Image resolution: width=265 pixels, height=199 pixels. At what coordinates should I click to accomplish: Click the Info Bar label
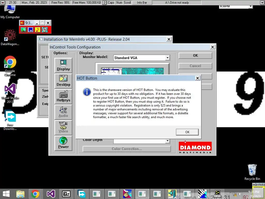coord(142,3)
